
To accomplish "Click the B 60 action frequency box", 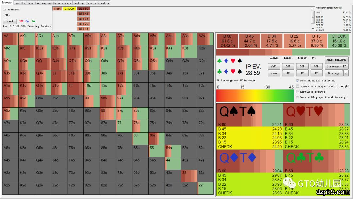I will click(227, 41).
